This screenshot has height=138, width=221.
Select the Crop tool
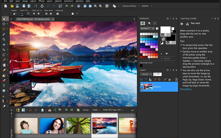point(4,39)
